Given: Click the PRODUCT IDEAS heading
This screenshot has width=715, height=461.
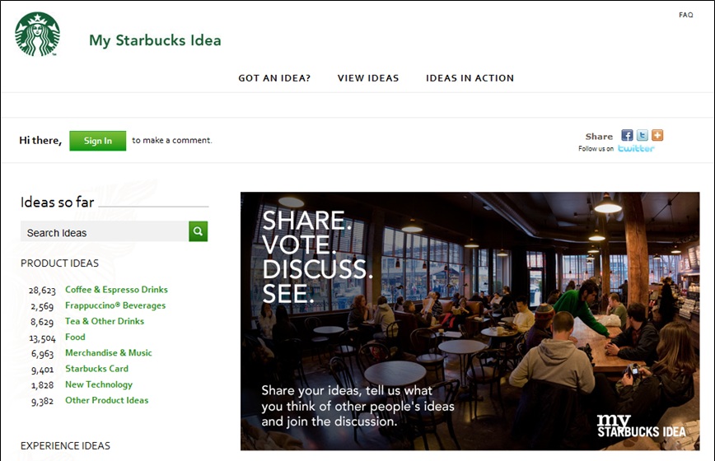Looking at the screenshot, I should tap(60, 263).
